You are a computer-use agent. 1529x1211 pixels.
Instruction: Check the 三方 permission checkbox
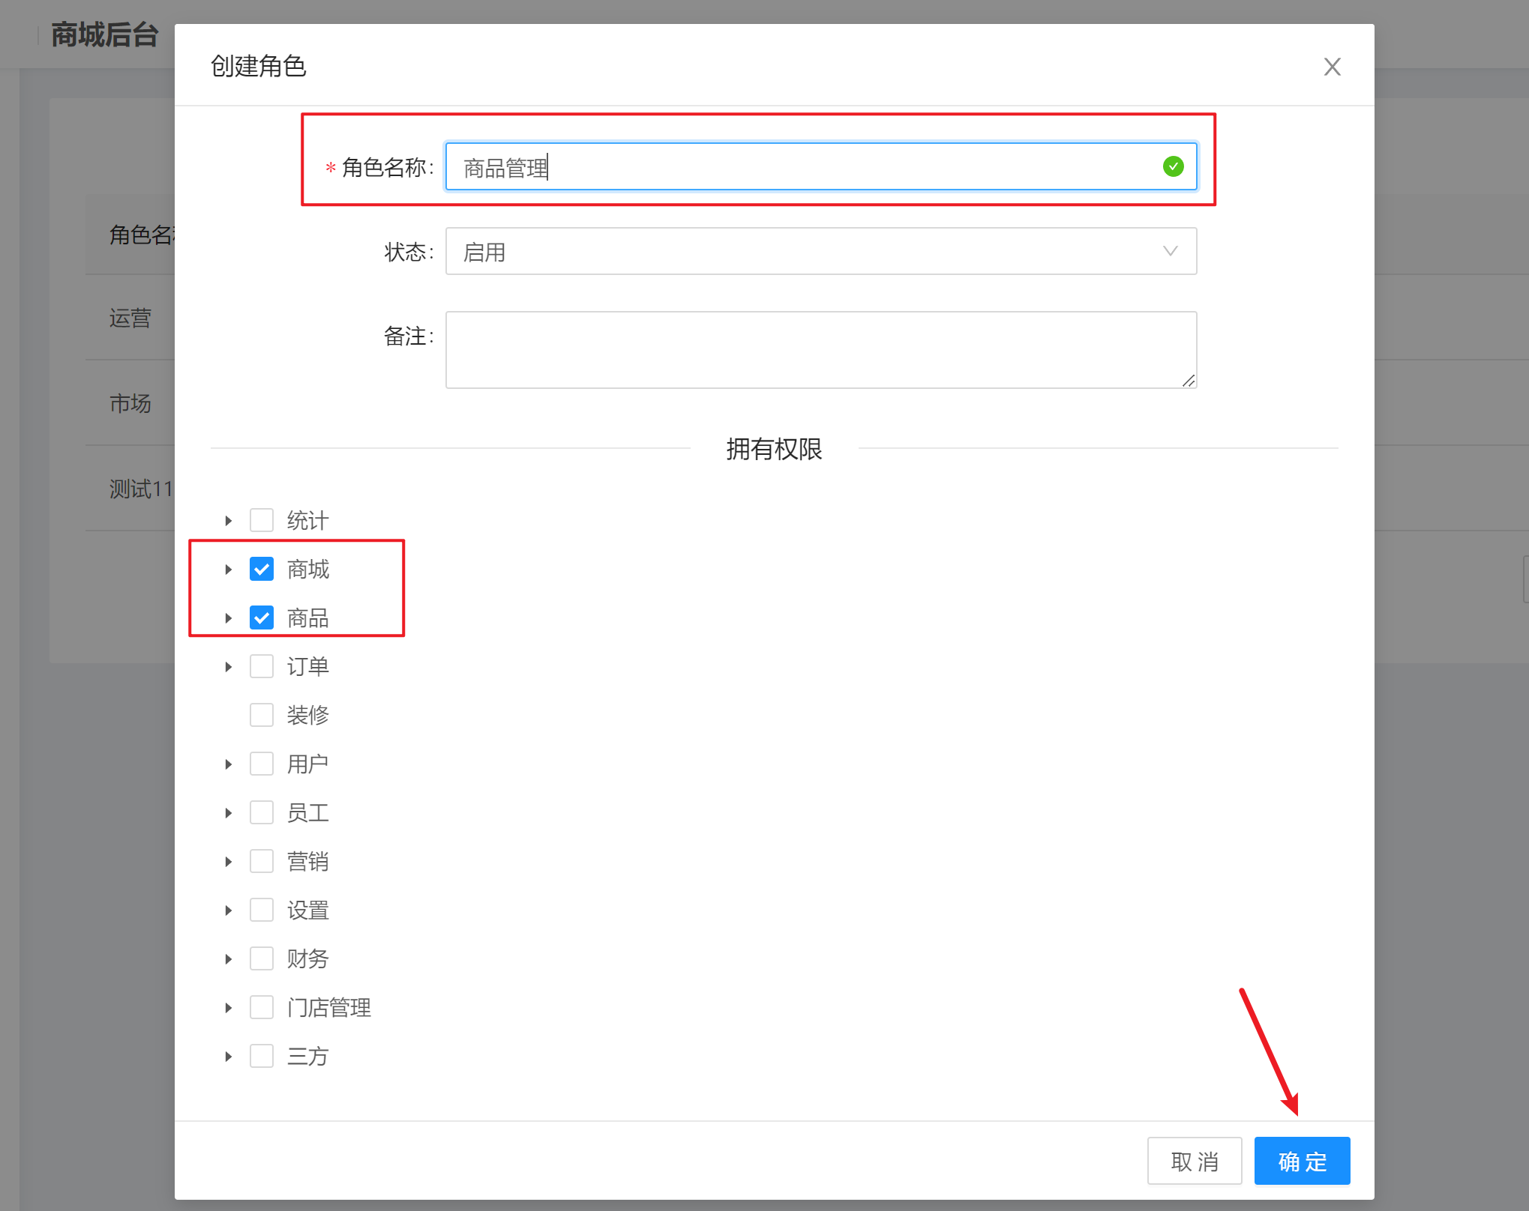262,1057
